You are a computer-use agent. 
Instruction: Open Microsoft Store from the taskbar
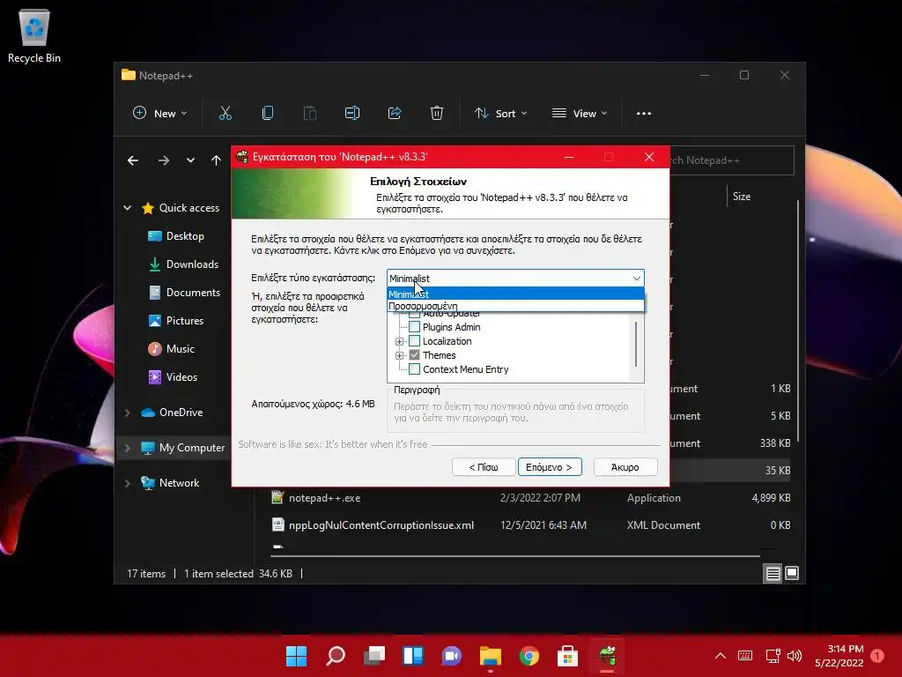568,656
